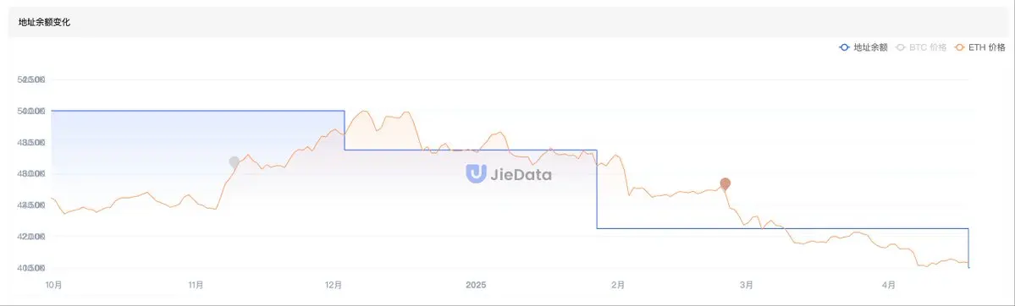Click the 11月 x-axis label
This screenshot has width=1015, height=306.
pos(195,284)
